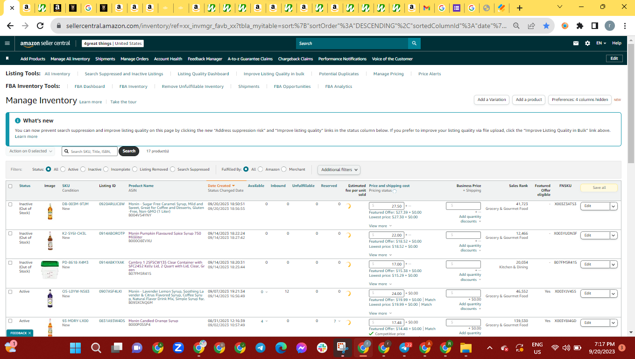Open Windows taskbar search
This screenshot has height=359, width=635.
point(96,348)
